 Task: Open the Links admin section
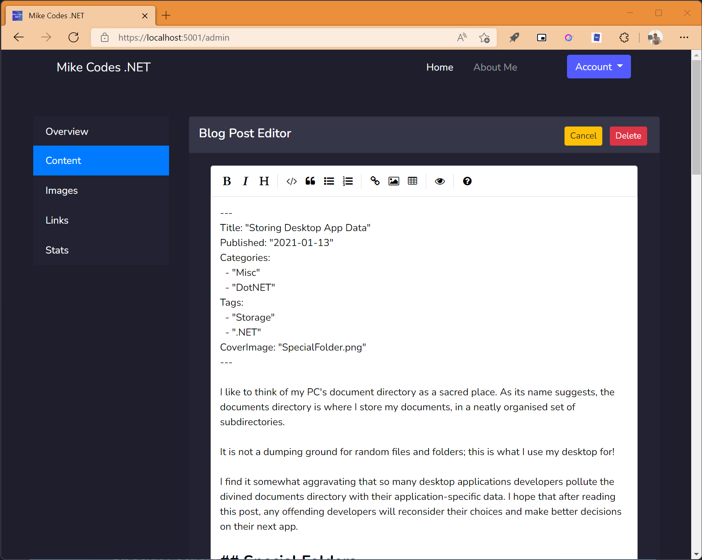(101, 220)
